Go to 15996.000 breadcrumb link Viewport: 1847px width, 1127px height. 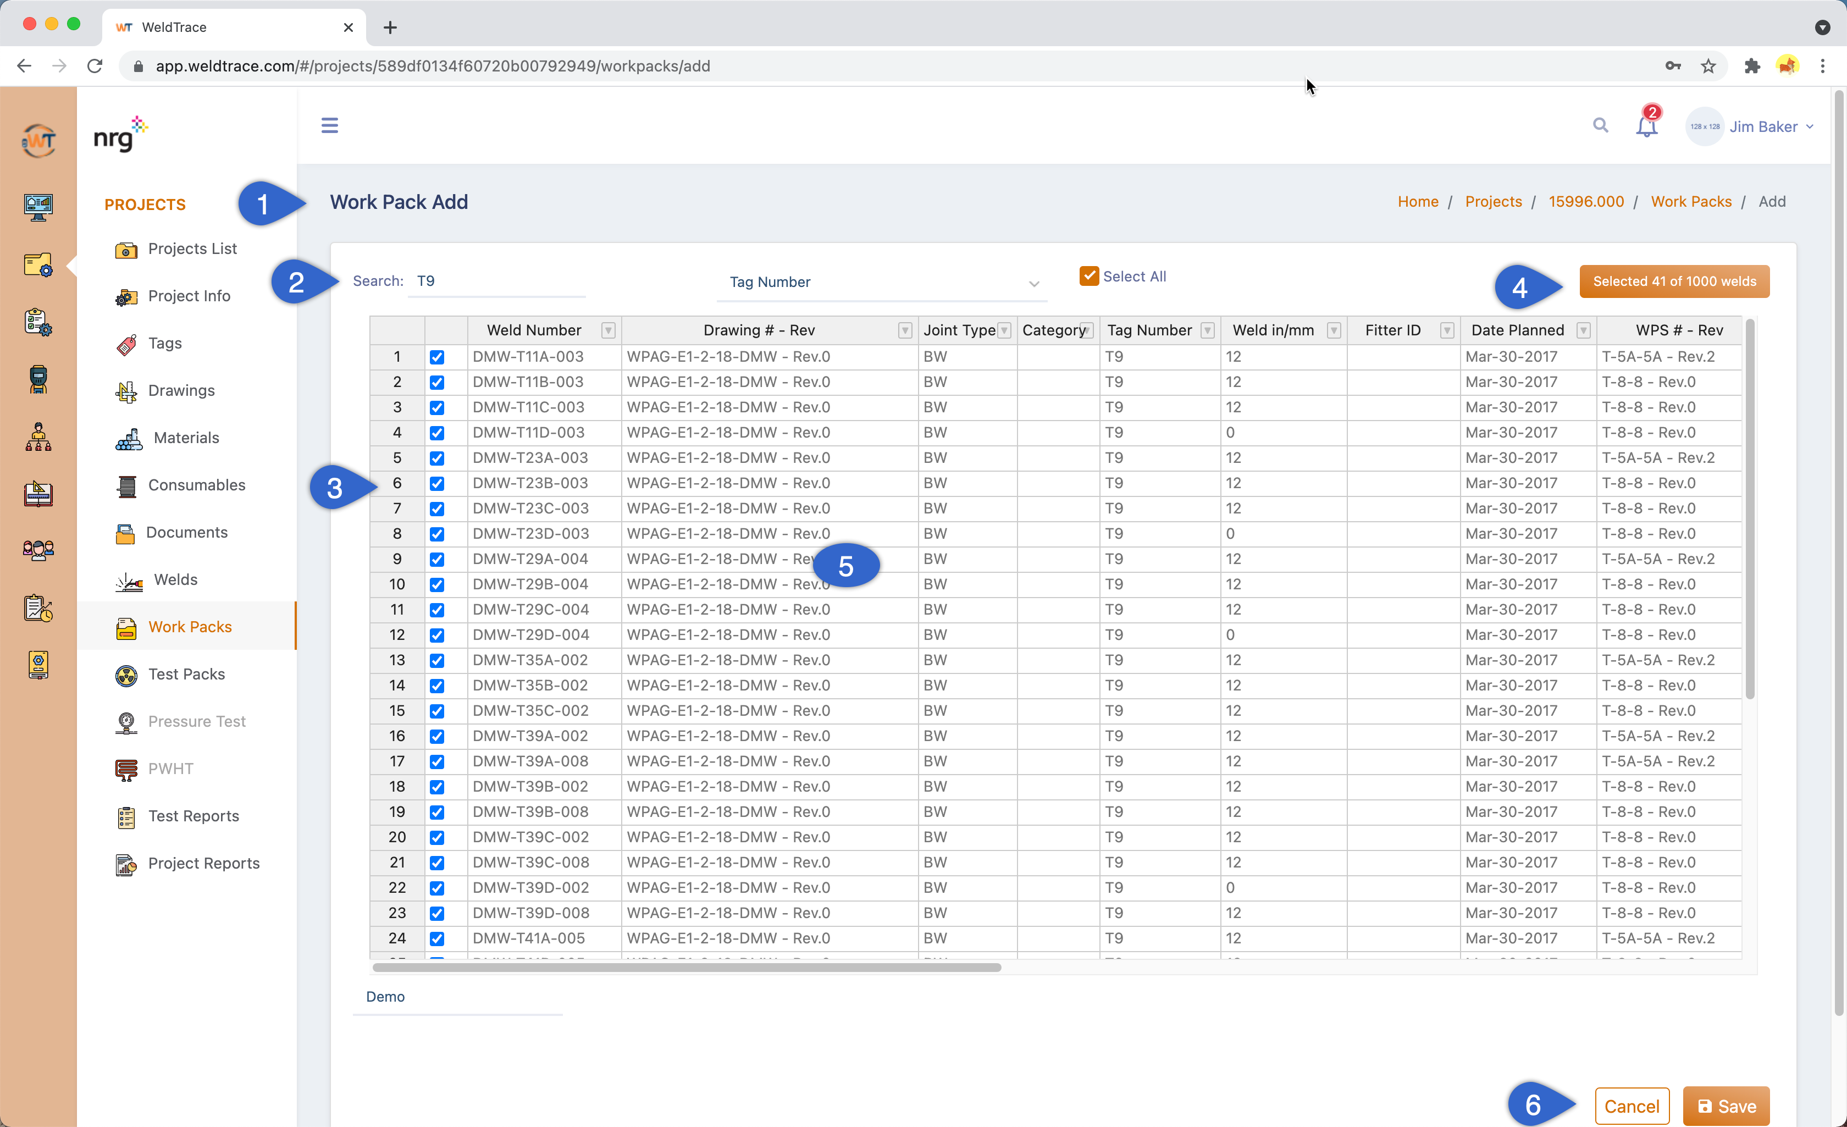coord(1585,202)
